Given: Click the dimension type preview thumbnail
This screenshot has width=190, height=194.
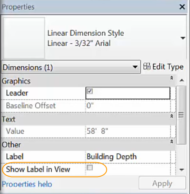Looking at the screenshot, I should (24, 38).
